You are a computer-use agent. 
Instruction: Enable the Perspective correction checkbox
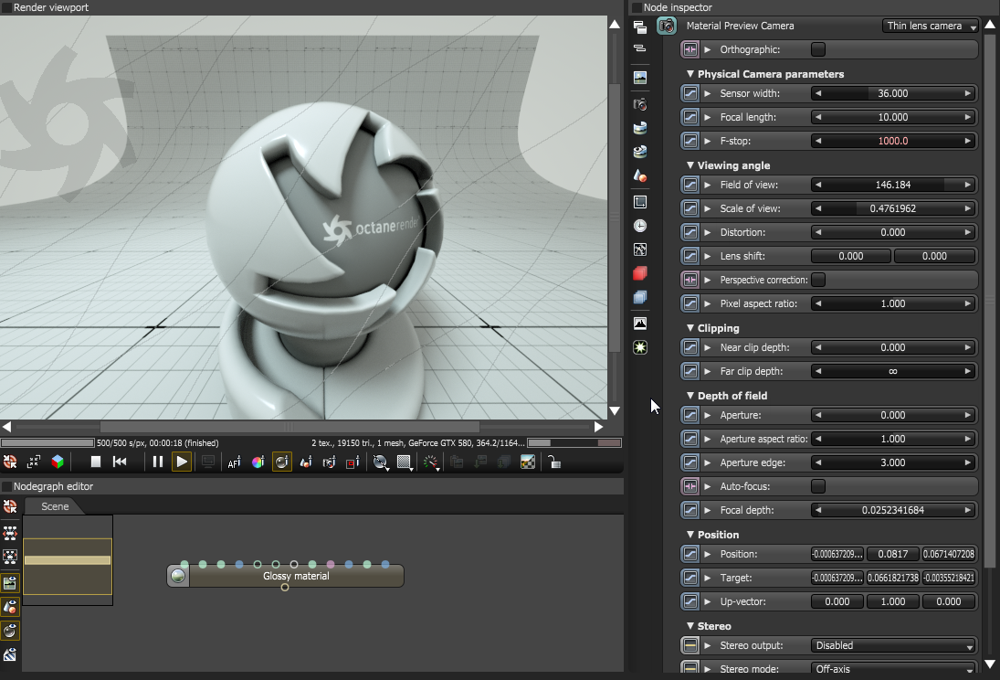(817, 280)
